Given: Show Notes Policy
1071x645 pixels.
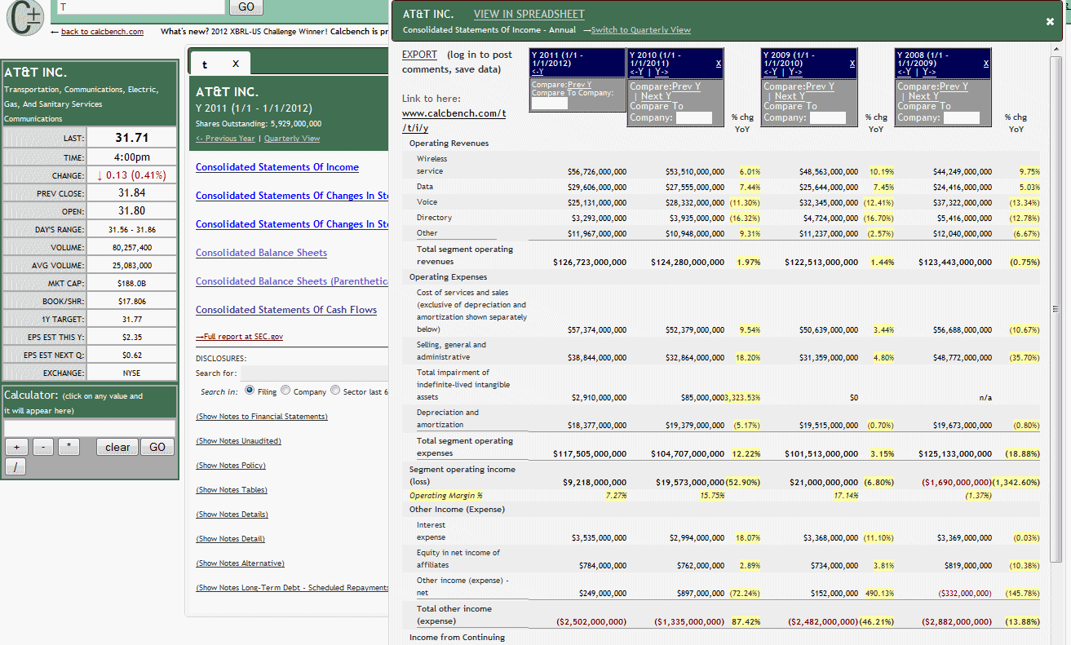Looking at the screenshot, I should (231, 466).
